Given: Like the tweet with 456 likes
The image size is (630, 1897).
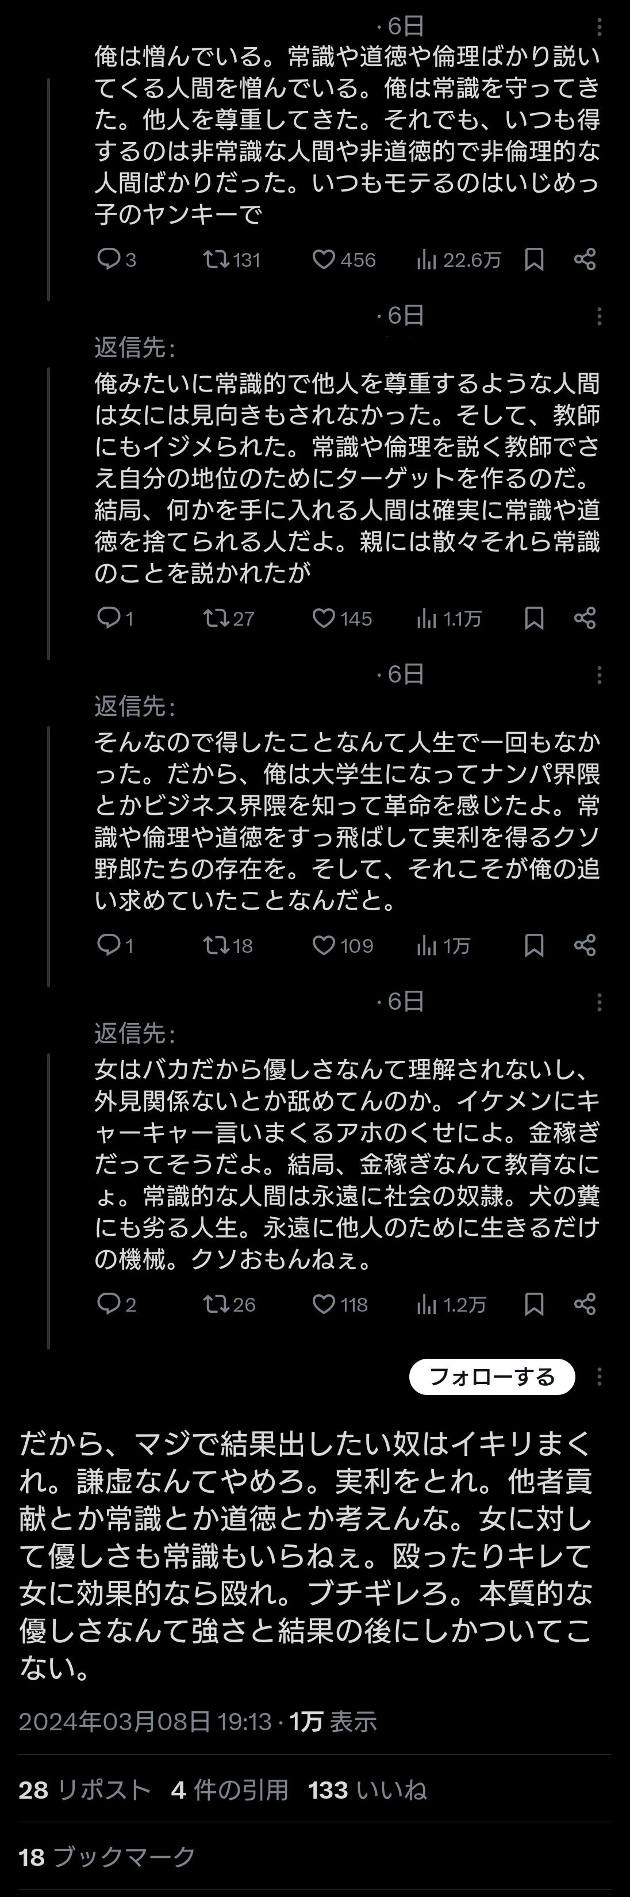Looking at the screenshot, I should 324,259.
